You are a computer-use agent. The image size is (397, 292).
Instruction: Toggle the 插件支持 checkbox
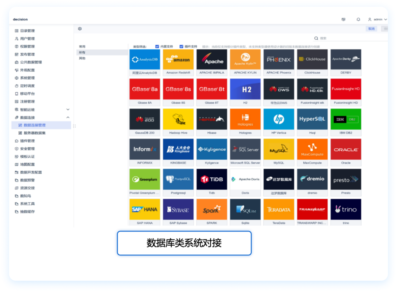pos(182,47)
